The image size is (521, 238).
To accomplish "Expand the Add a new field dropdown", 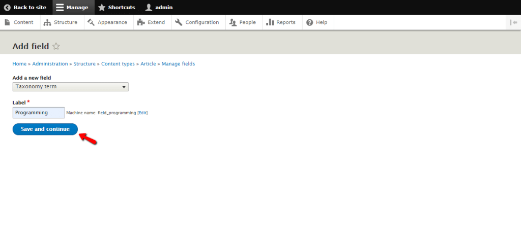I will coord(70,87).
